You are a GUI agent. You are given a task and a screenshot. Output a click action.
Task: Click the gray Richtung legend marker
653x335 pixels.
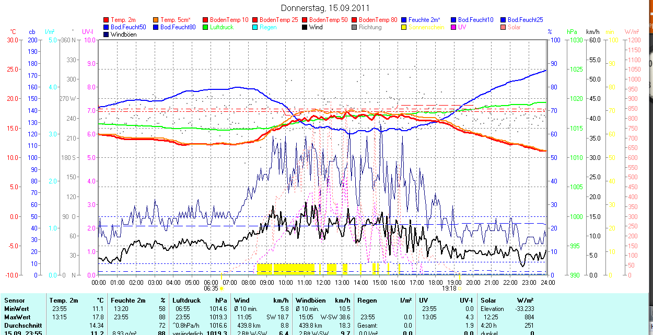point(355,27)
